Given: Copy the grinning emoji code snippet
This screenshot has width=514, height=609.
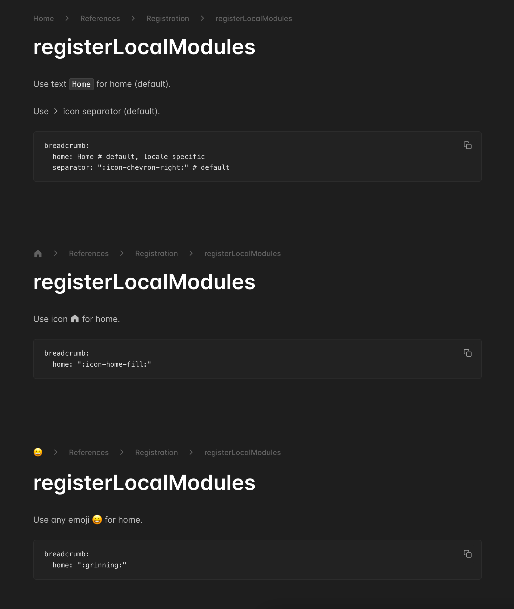Looking at the screenshot, I should [468, 554].
